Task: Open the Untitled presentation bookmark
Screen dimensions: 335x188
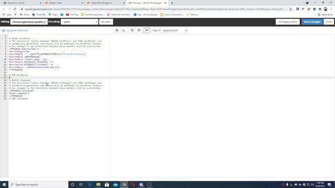Action: click(93, 15)
